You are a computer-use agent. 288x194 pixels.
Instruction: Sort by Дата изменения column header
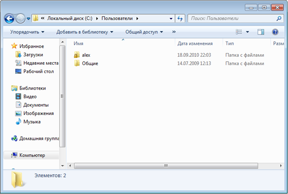click(195, 43)
